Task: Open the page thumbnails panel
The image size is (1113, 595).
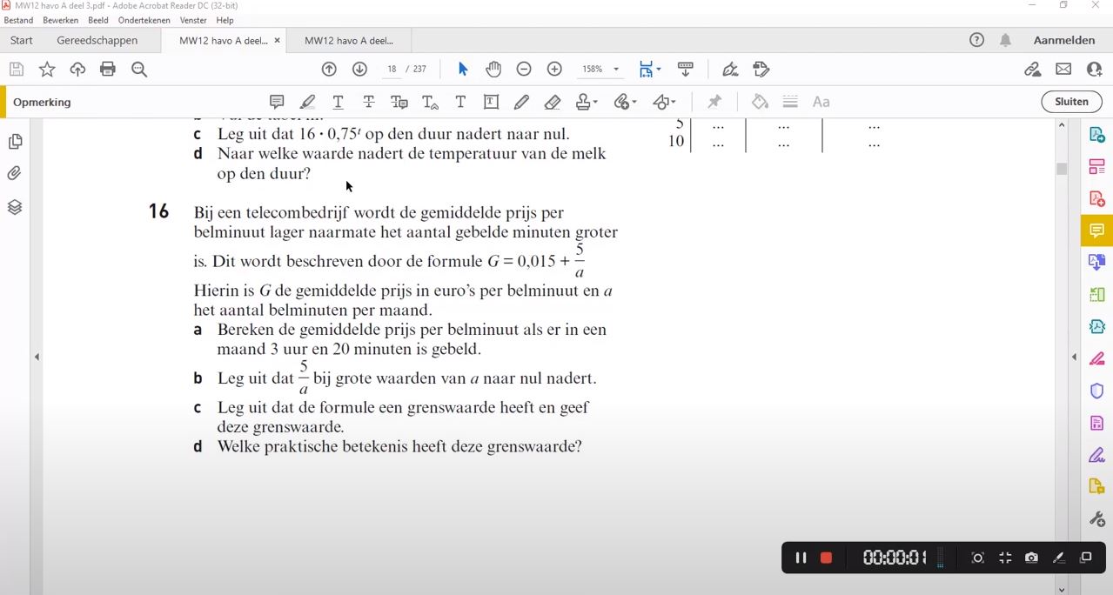Action: 15,141
